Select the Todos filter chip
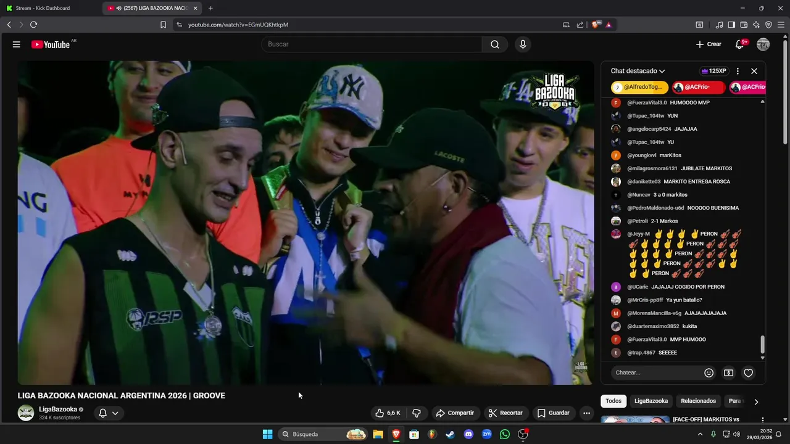 pos(613,401)
